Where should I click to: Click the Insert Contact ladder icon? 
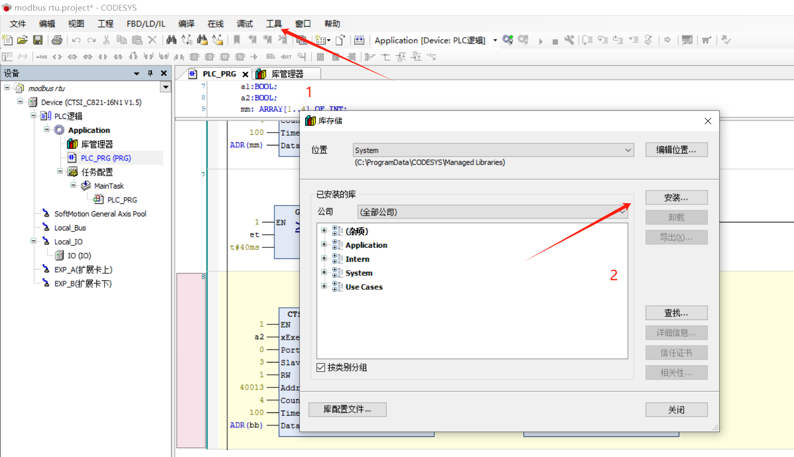point(103,57)
